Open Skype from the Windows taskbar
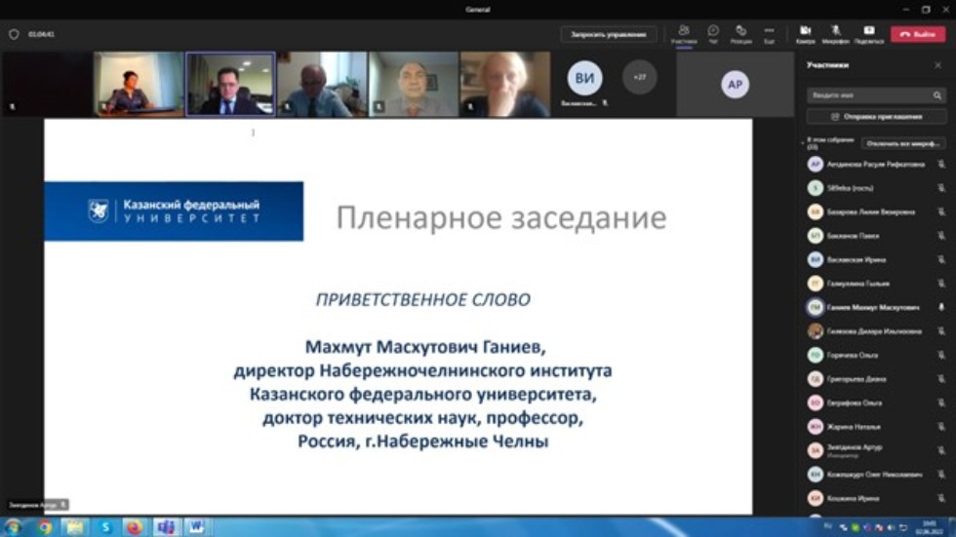 [x=104, y=527]
